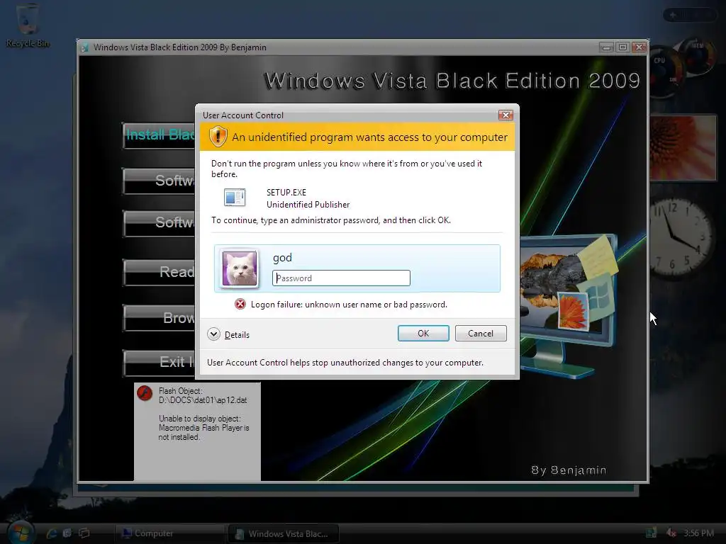Click Switch between windows quick launch icon
This screenshot has width=726, height=544.
84,533
